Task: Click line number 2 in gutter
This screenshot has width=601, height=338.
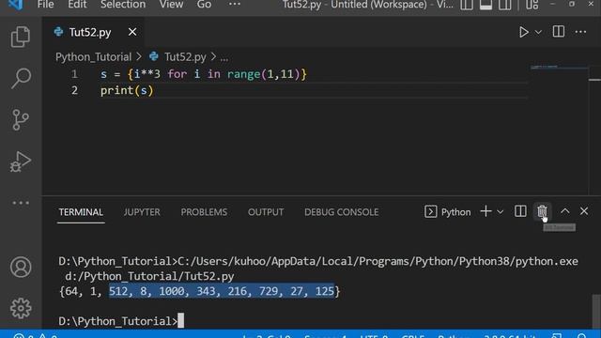Action: [74, 90]
